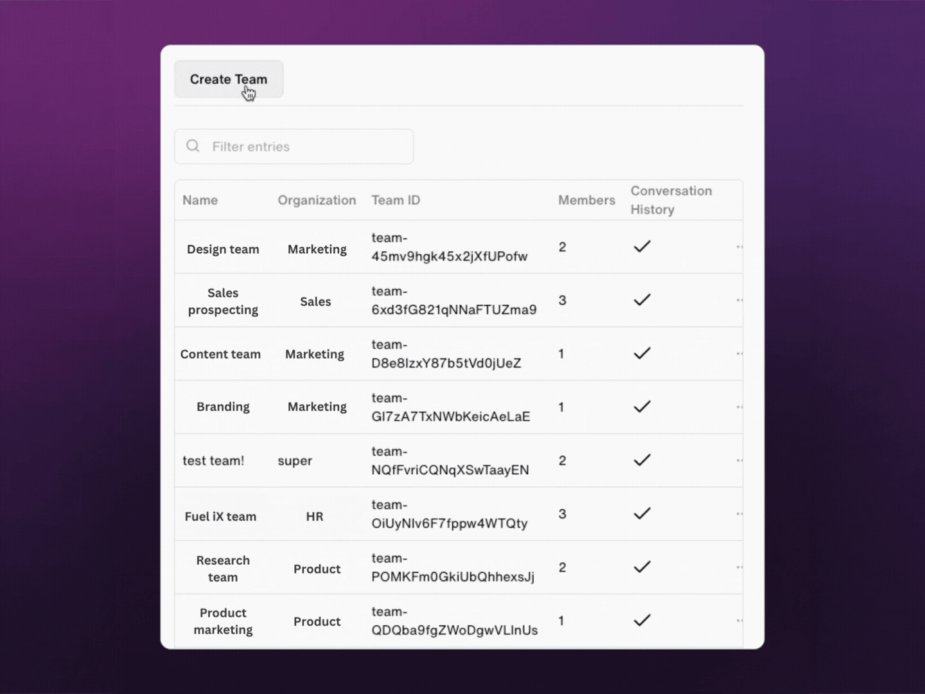
Task: Toggle conversation history checkmark for Branding
Action: coord(642,407)
